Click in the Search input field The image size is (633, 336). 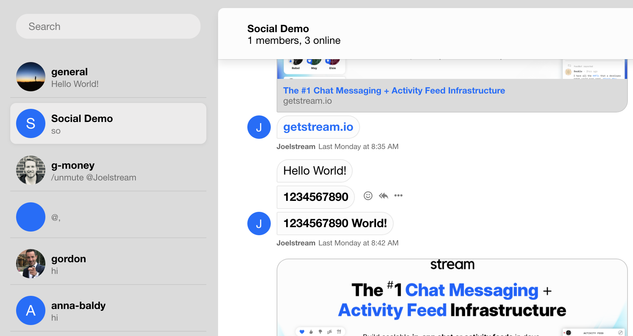click(x=108, y=27)
